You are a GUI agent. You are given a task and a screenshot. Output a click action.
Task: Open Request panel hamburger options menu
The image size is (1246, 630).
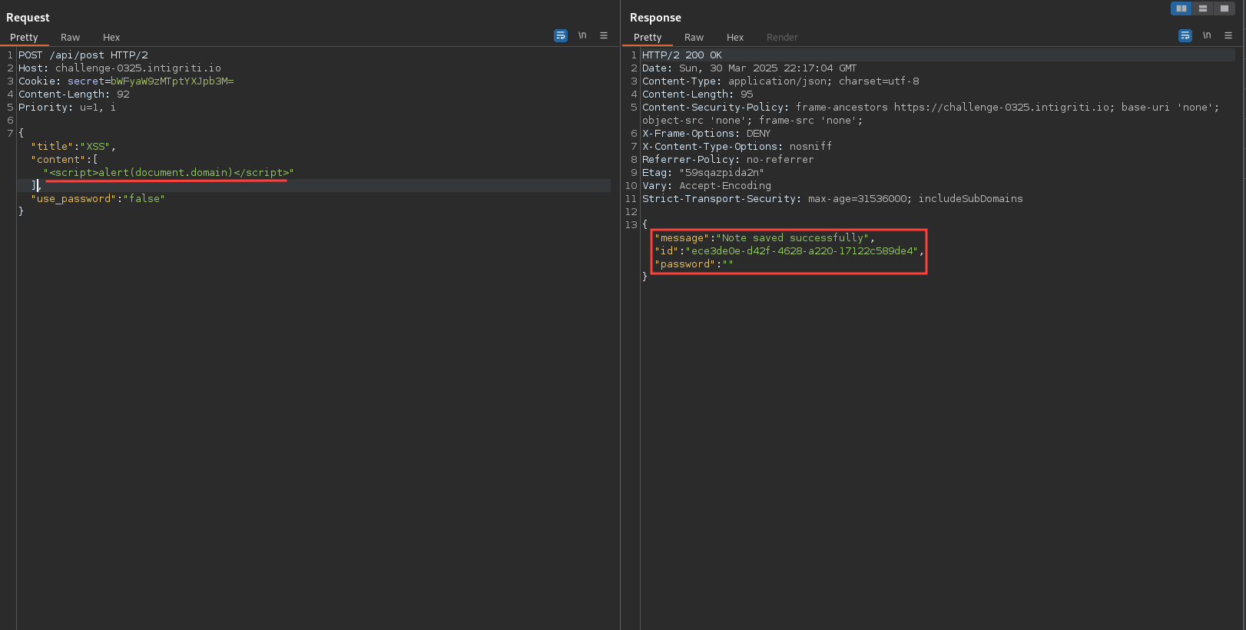pos(604,35)
